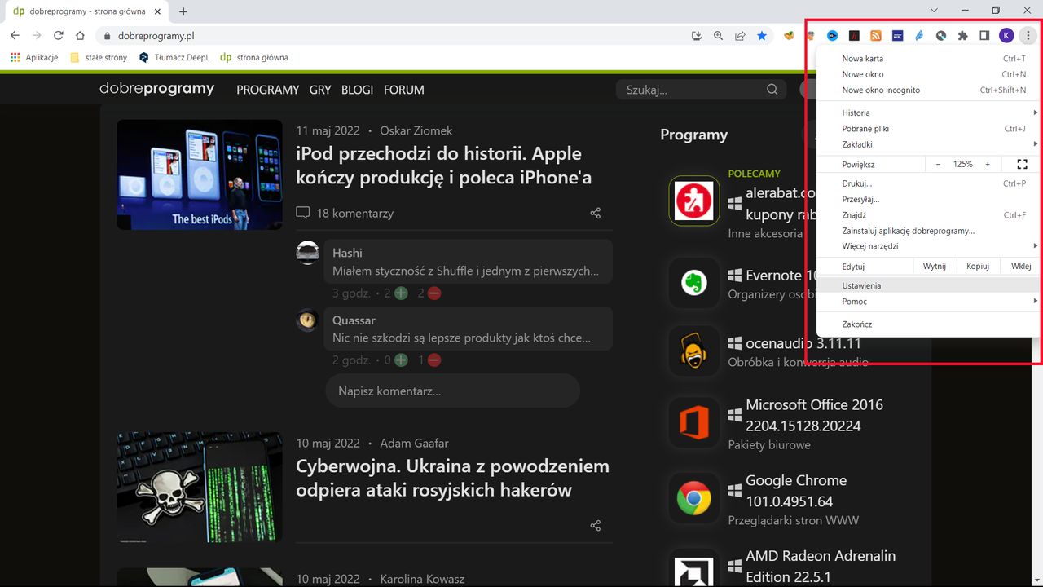
Task: Click the share icon on the iPod article
Action: pos(595,213)
